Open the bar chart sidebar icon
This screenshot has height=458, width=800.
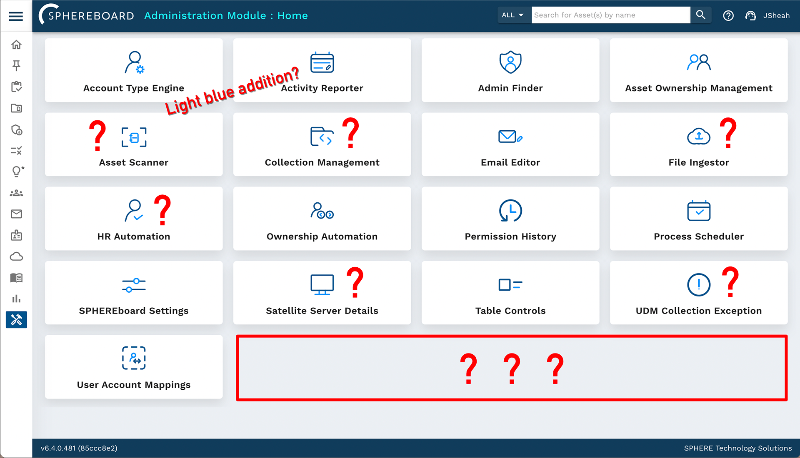click(x=16, y=299)
